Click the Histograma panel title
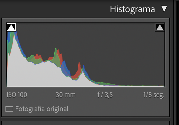 tap(132, 9)
